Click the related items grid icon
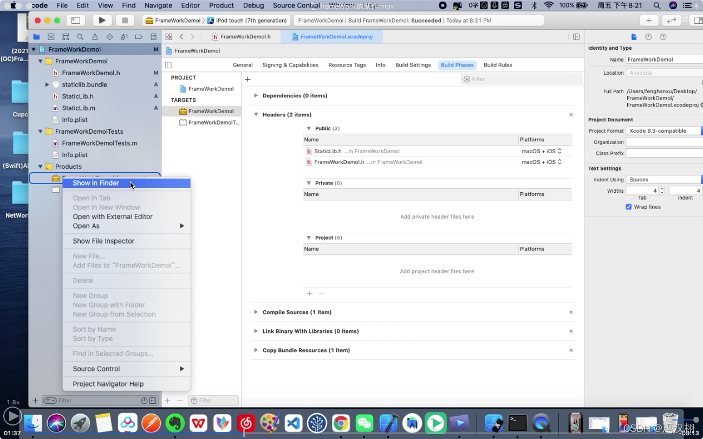This screenshot has height=439, width=703. (x=168, y=37)
